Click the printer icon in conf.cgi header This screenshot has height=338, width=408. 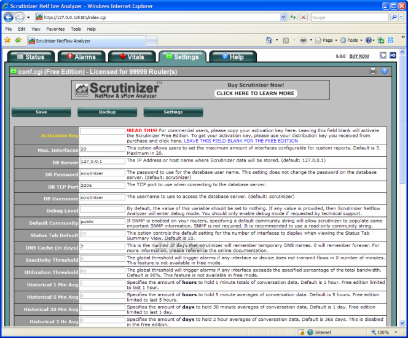373,71
